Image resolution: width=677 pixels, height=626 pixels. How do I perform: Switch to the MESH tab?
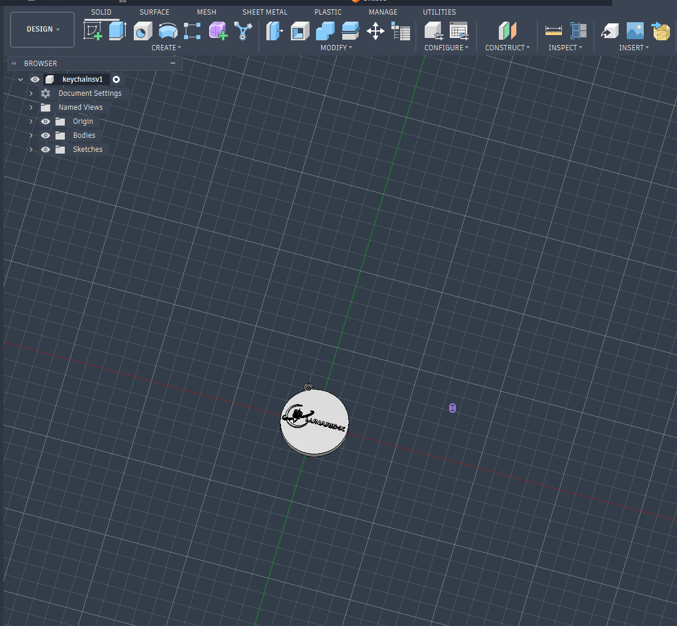click(x=206, y=12)
